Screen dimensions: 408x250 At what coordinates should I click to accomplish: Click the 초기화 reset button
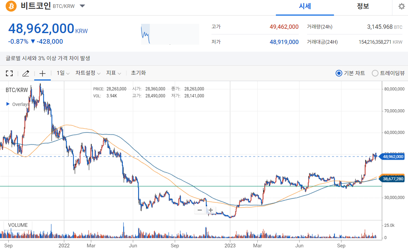[x=138, y=73]
